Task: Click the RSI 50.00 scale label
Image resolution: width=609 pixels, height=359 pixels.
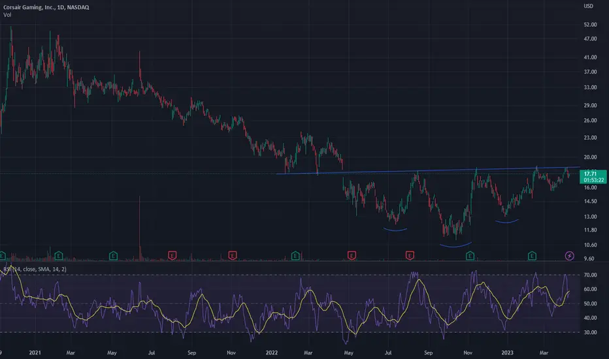Action: [x=590, y=304]
